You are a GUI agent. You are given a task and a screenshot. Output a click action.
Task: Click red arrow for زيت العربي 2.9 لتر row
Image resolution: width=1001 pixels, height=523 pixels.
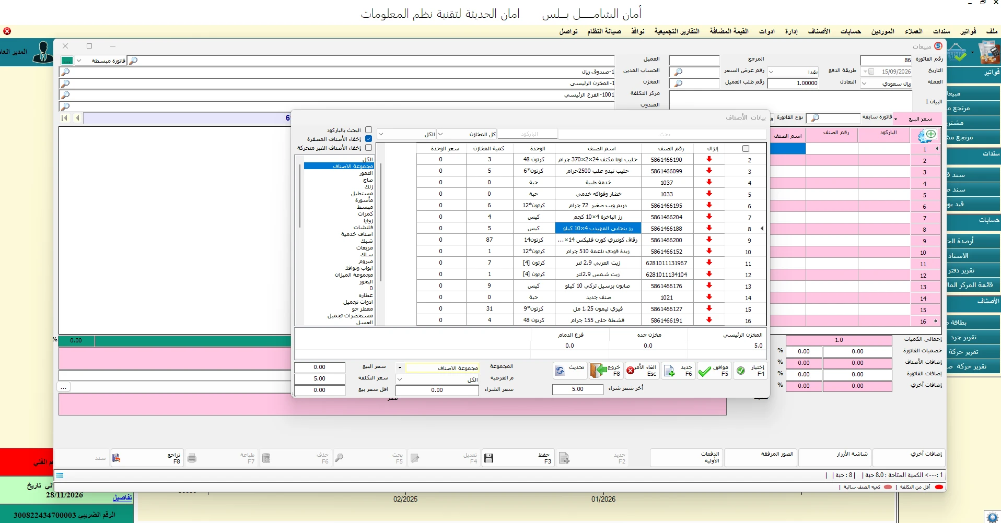pos(709,263)
